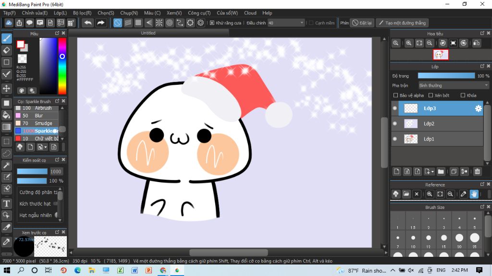Hide the Lớp2 layer
The image size is (492, 276).
coord(395,124)
